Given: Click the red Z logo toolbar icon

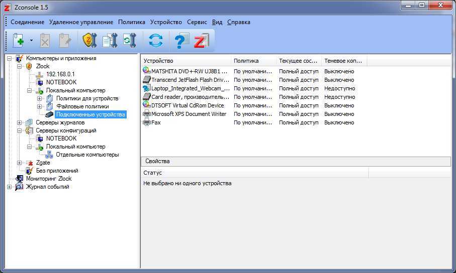Looking at the screenshot, I should pos(201,41).
